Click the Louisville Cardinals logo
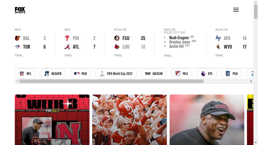The image size is (258, 145). click(117, 47)
